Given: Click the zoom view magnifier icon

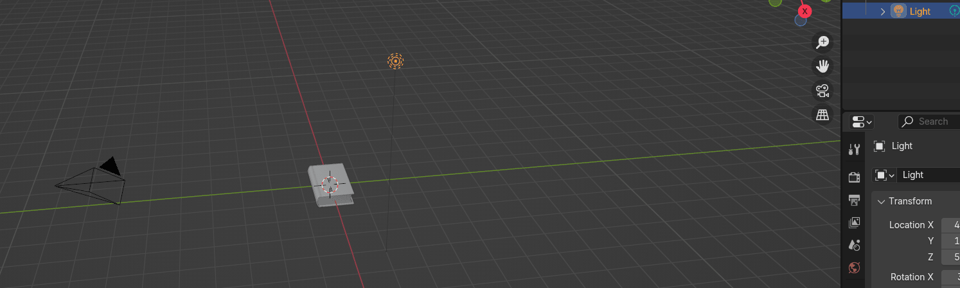Looking at the screenshot, I should 822,42.
